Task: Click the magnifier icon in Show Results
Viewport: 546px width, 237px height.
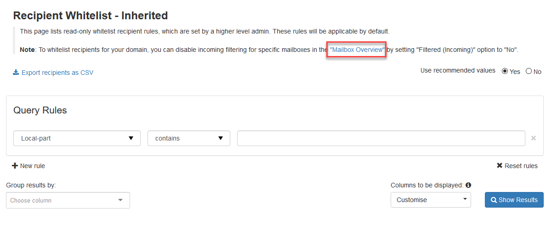Action: pyautogui.click(x=494, y=200)
